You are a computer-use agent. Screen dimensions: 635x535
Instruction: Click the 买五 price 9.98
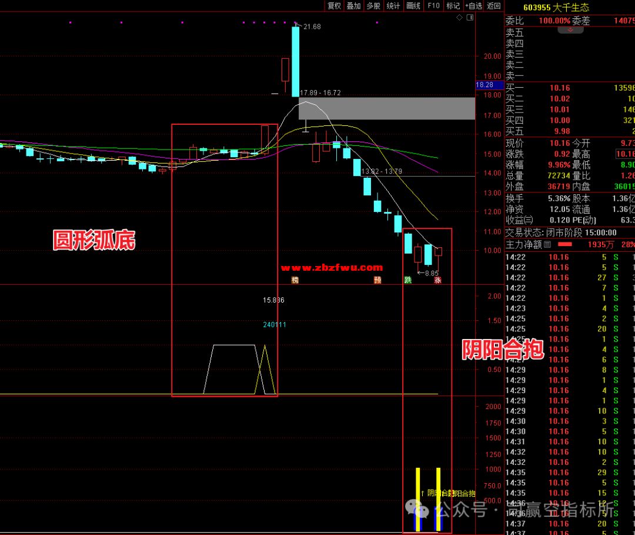coord(562,131)
